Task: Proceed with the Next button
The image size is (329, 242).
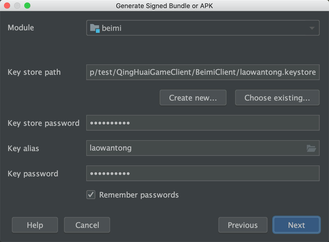Action: pos(296,225)
